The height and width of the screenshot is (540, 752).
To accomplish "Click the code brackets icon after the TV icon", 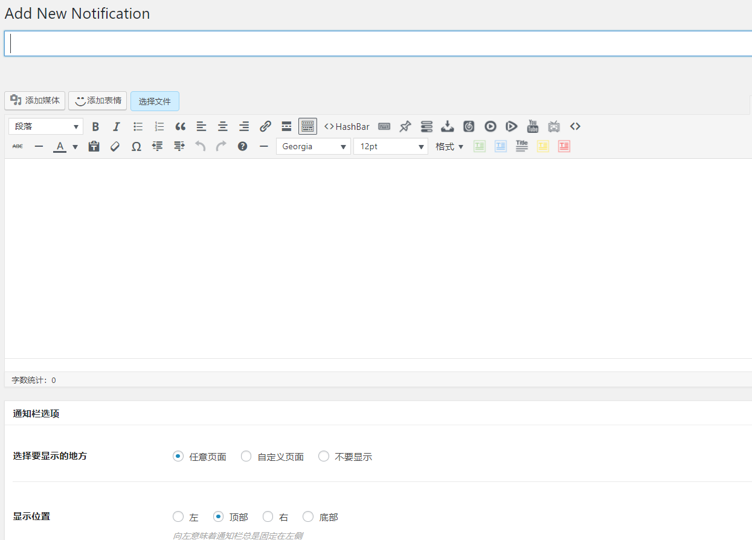I will pyautogui.click(x=575, y=126).
